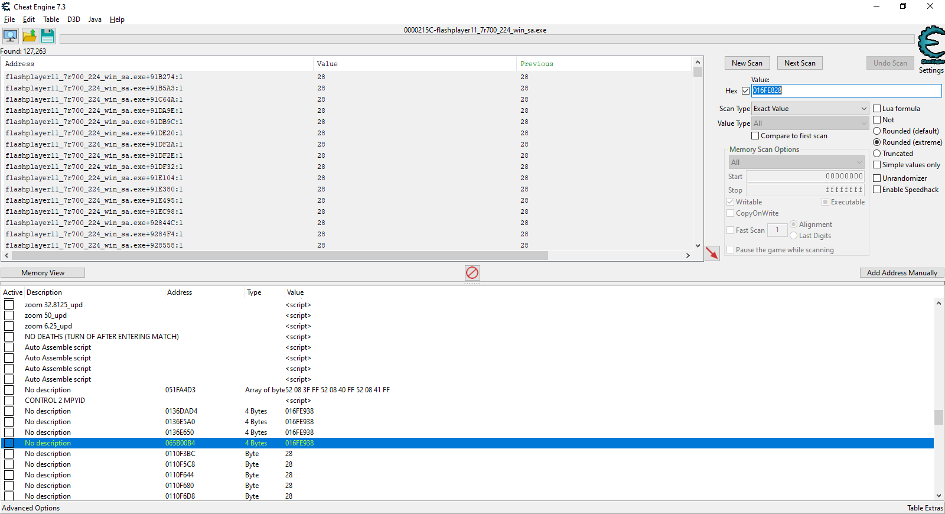Screen dimensions: 945x514
Task: Enable the Speedhack checkbox
Action: click(x=877, y=190)
